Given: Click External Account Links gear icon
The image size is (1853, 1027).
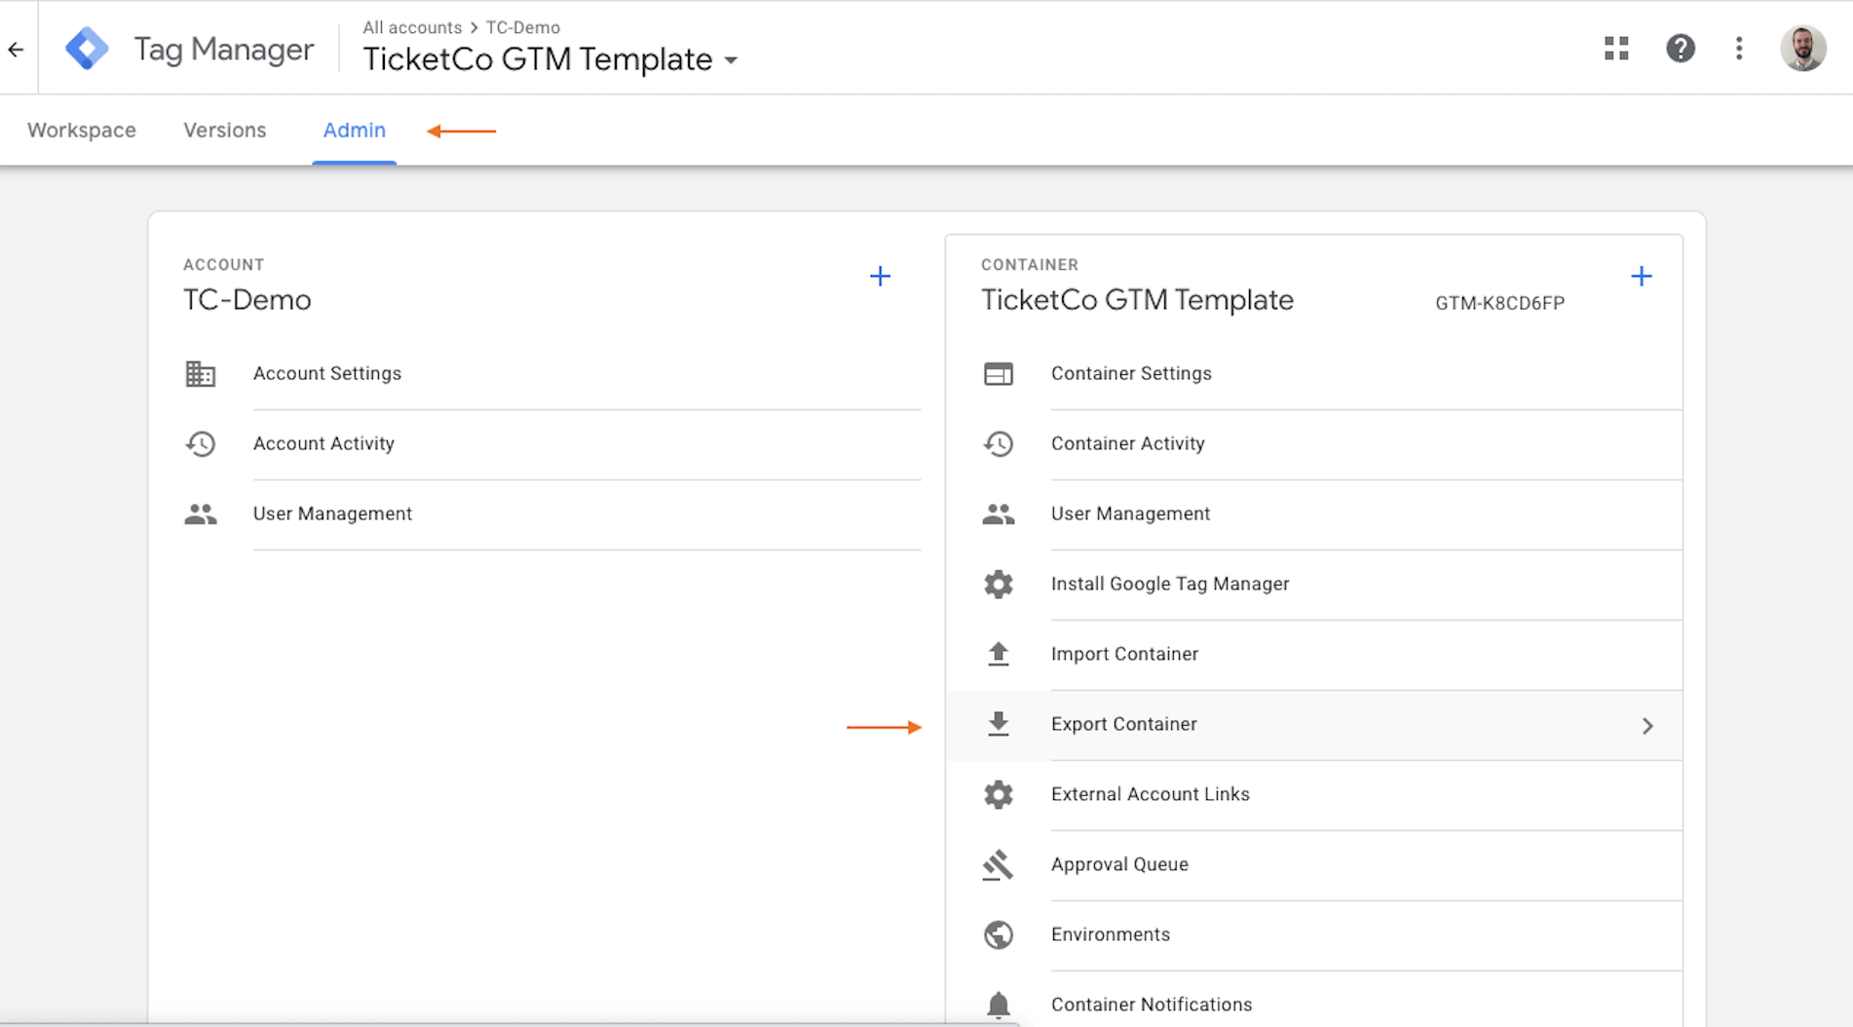Looking at the screenshot, I should point(999,795).
